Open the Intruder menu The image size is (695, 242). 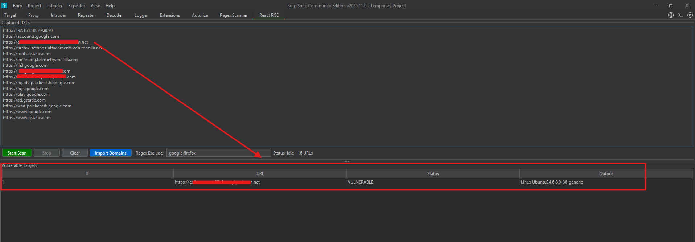55,6
